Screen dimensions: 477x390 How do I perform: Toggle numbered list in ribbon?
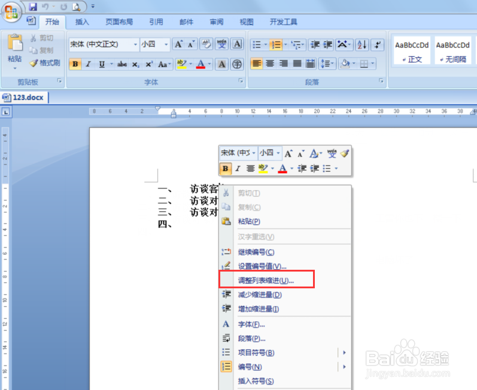[x=277, y=45]
